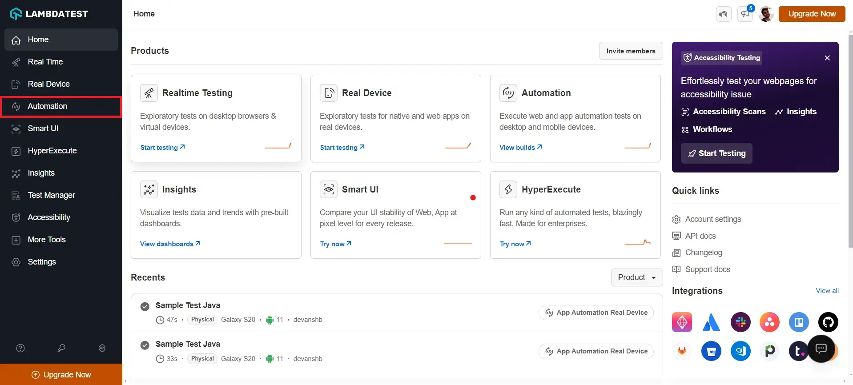Click Smart UI card eye icon
853x385 pixels.
pyautogui.click(x=329, y=189)
